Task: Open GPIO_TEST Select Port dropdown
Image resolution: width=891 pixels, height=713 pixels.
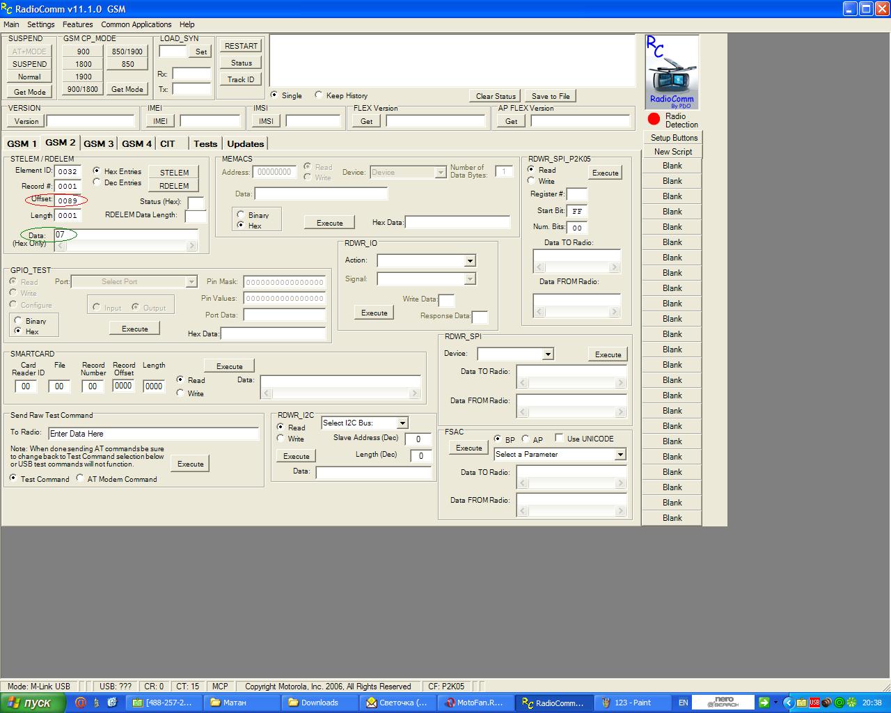Action: pos(191,281)
